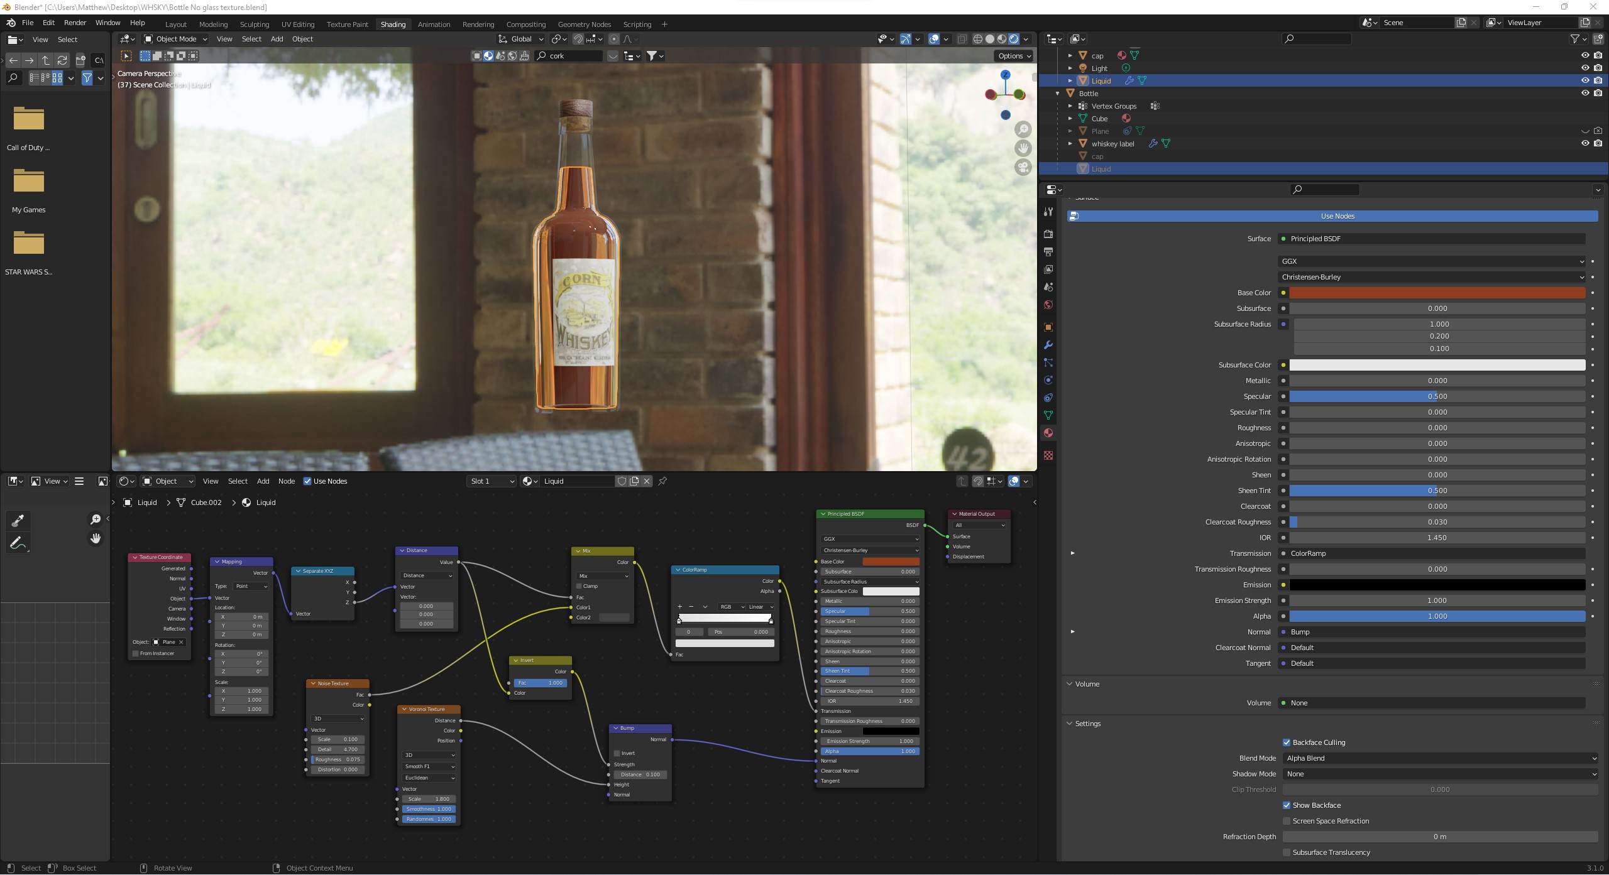Click the camera view icon in viewport
Screen dimensions: 1609x875
(x=1023, y=167)
